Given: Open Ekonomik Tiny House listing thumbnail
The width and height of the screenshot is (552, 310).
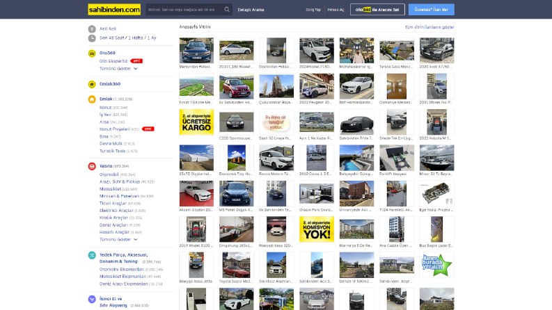Looking at the screenshot, I should coord(236,158).
